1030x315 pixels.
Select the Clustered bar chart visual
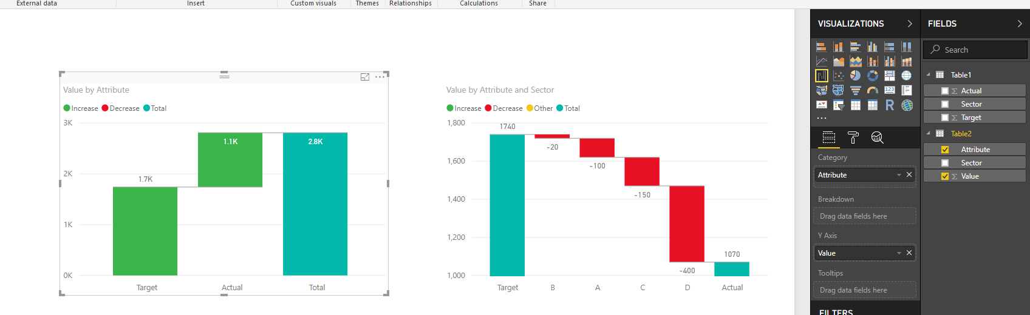coord(856,47)
